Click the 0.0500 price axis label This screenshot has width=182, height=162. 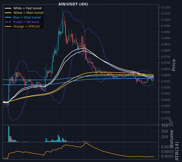[166, 87]
